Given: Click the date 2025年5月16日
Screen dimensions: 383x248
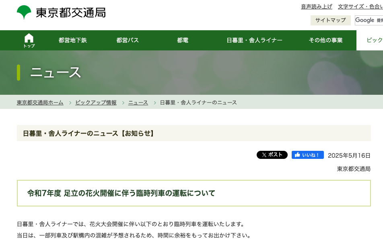Looking at the screenshot, I should pos(349,156).
